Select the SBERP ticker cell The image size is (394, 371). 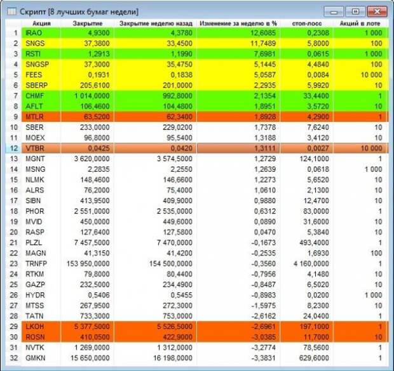pos(41,85)
